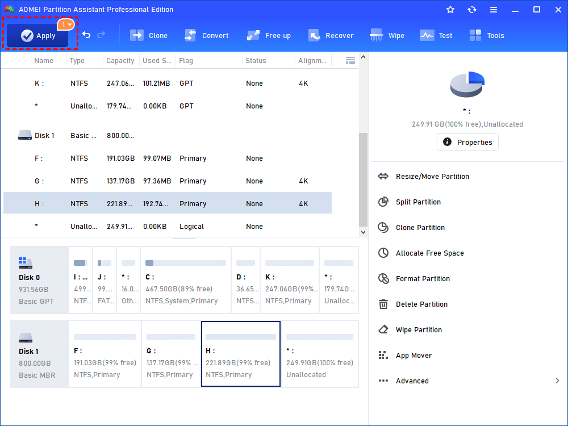Sort by Capacity column header

pyautogui.click(x=120, y=61)
